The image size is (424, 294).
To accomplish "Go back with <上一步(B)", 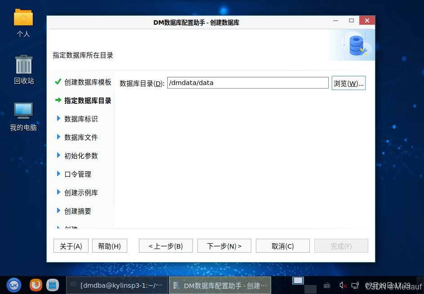I will [x=166, y=246].
